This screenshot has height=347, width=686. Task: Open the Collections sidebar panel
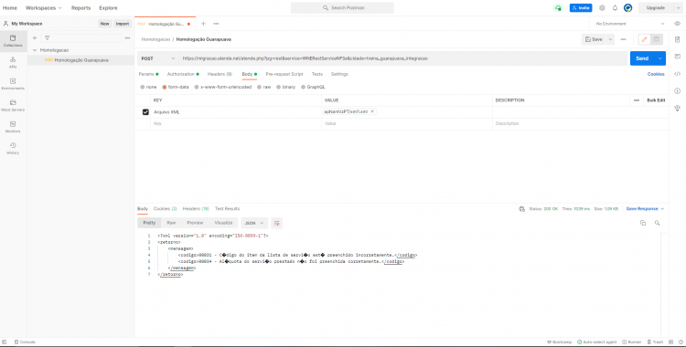pyautogui.click(x=13, y=41)
